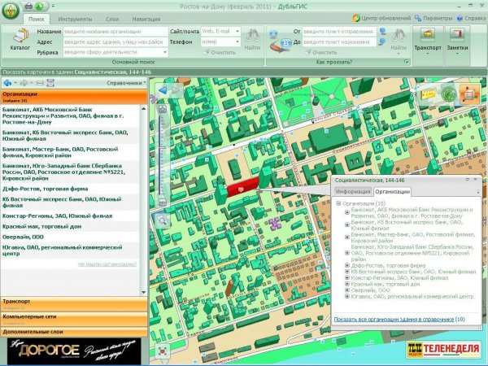Screen dimensions: 488x366
Task: Click 'Показать все организации здания в справочнике'
Action: click(394, 320)
